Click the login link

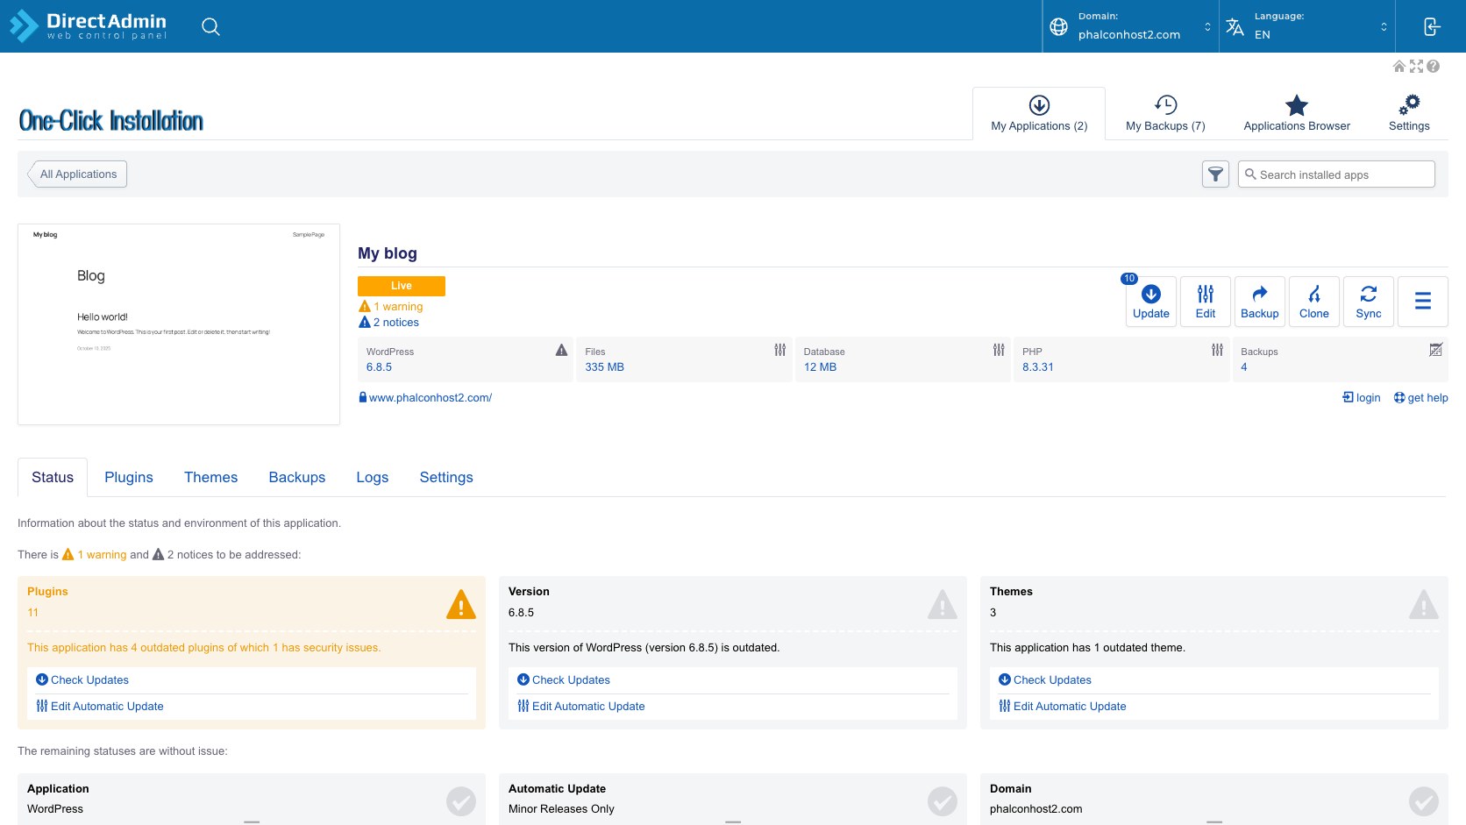(1362, 398)
